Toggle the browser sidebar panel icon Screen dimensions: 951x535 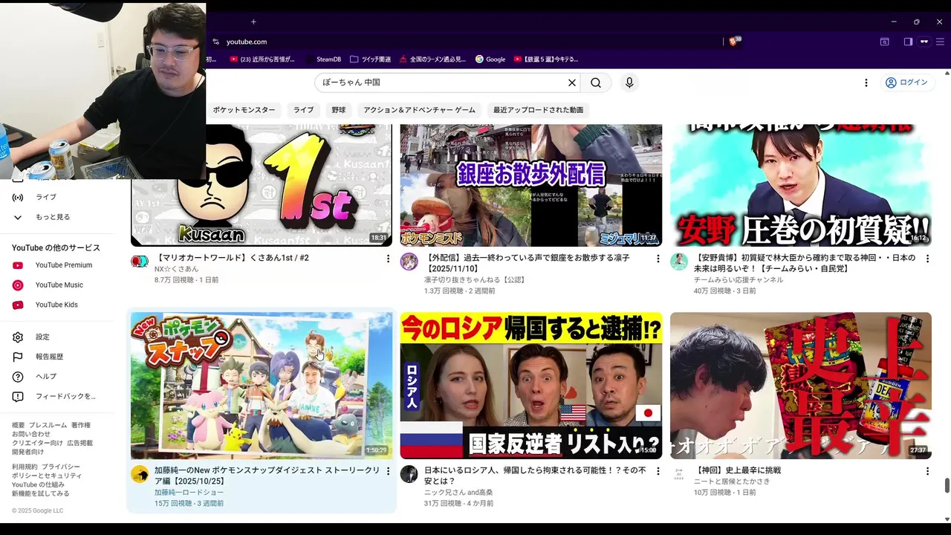[908, 42]
